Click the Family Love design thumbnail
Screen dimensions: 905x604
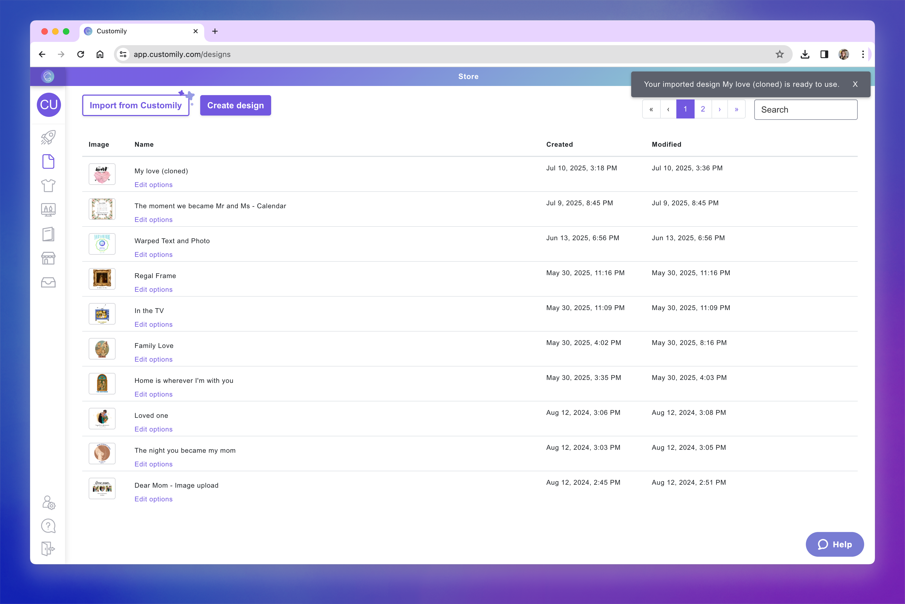(102, 349)
